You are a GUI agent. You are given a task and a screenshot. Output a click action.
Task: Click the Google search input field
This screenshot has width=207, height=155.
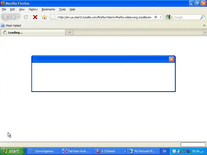click(x=186, y=17)
